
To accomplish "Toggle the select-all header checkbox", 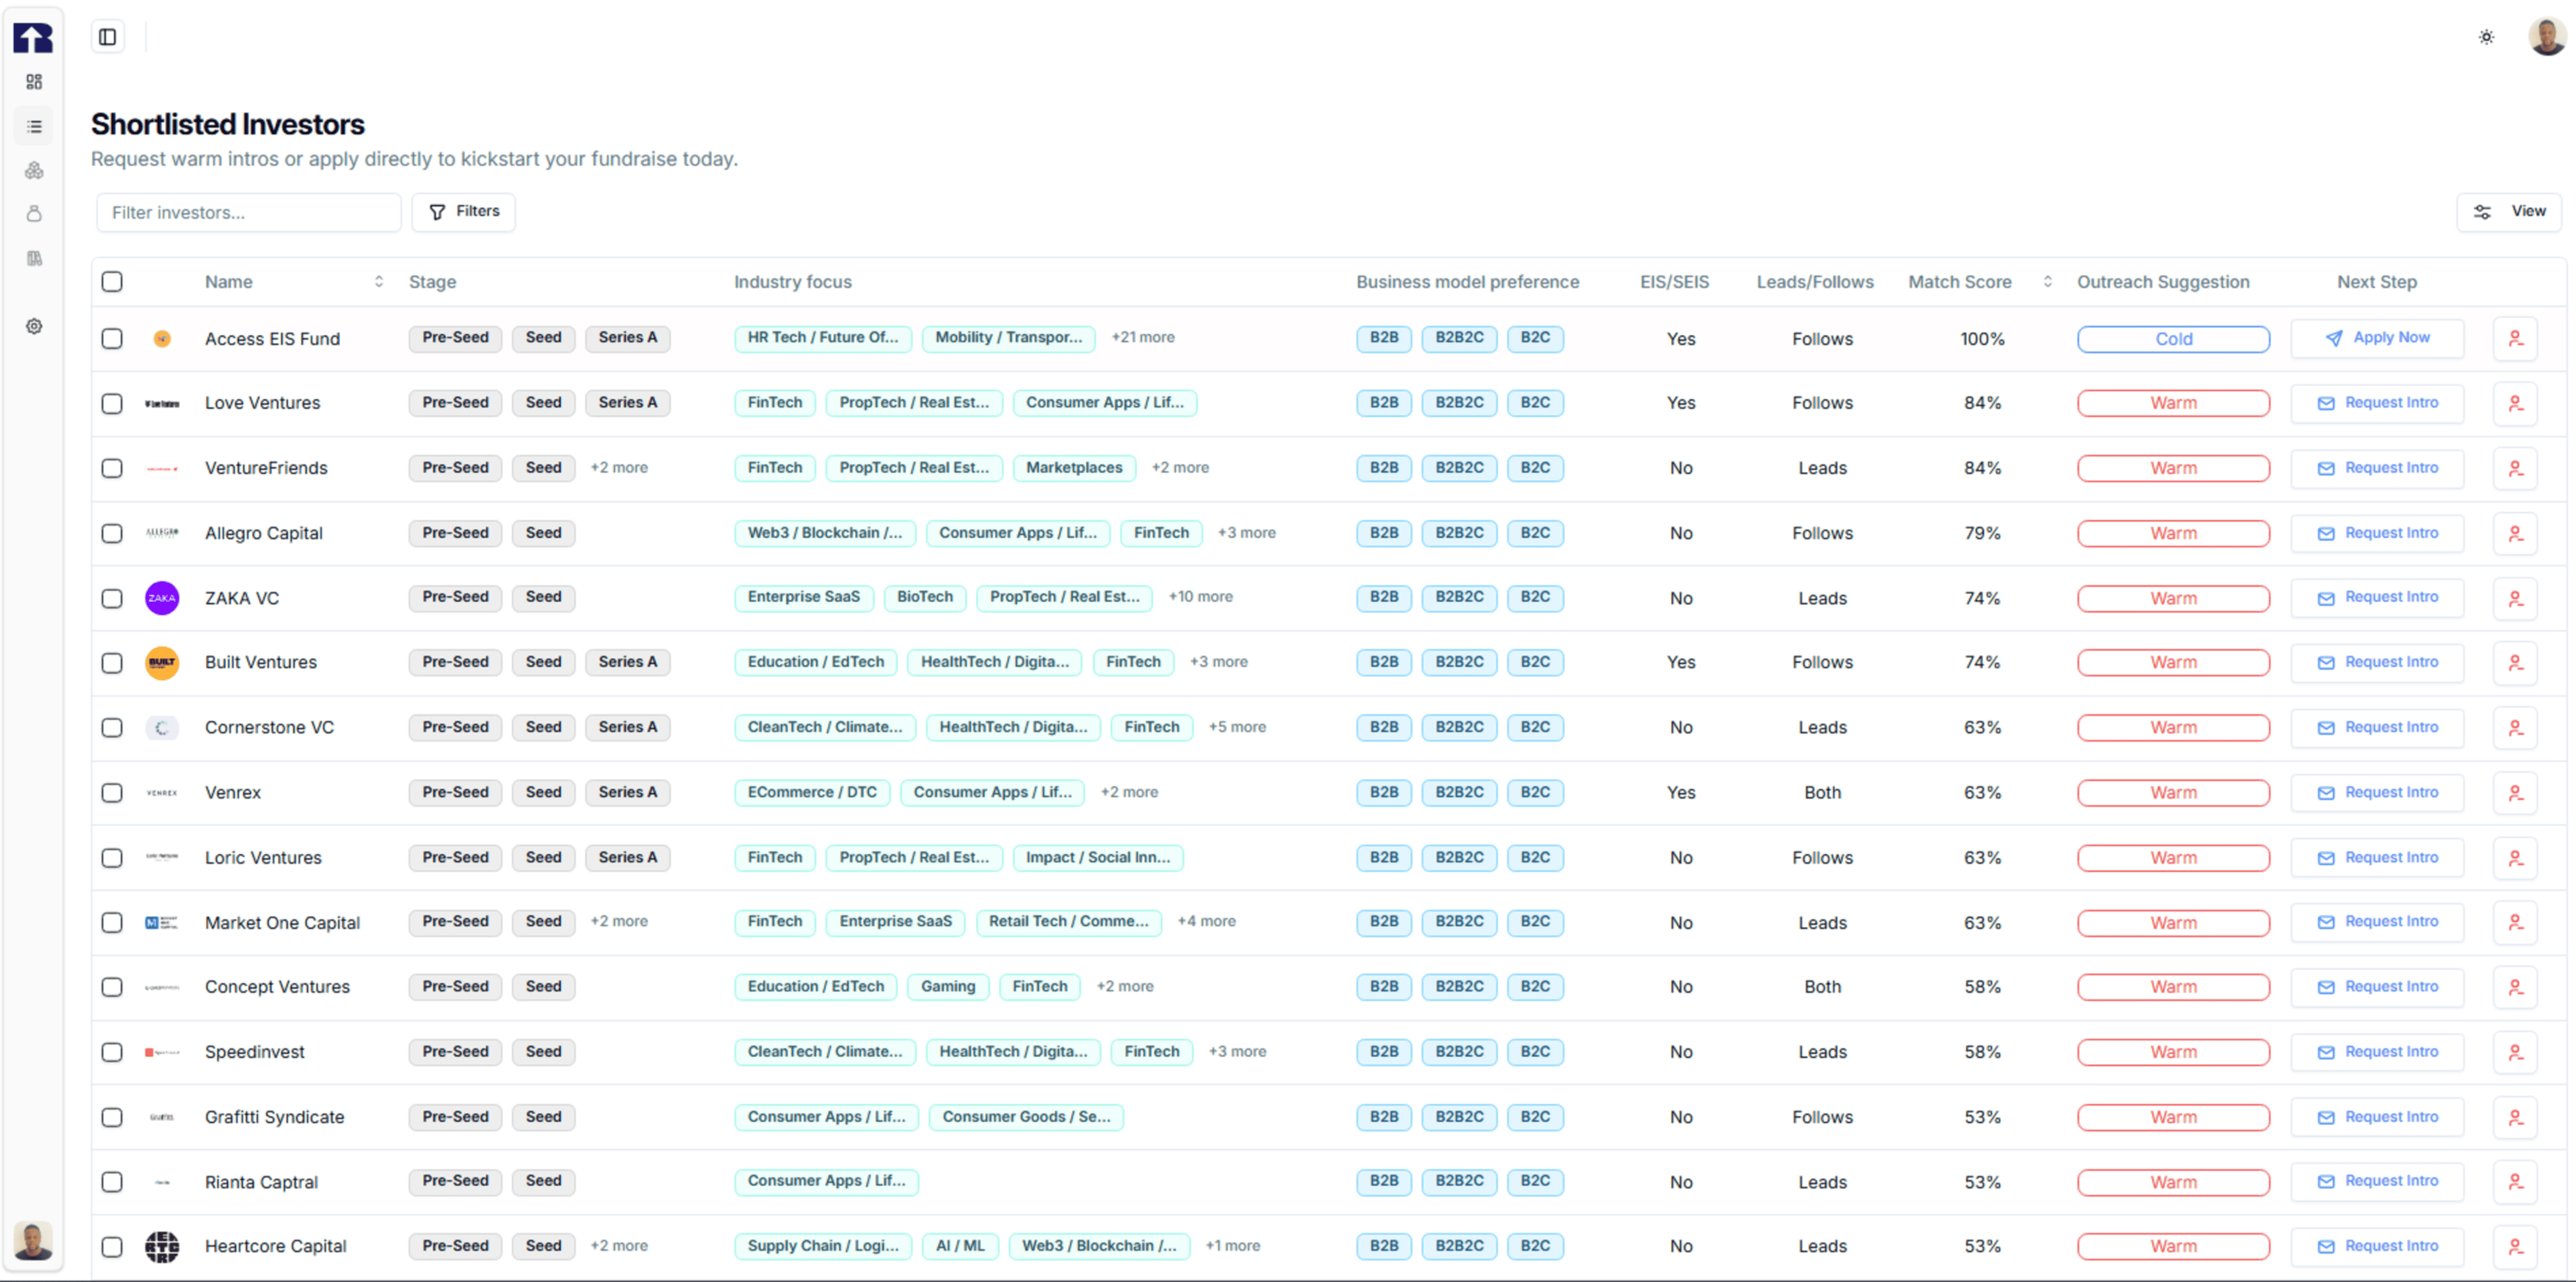I will 112,281.
